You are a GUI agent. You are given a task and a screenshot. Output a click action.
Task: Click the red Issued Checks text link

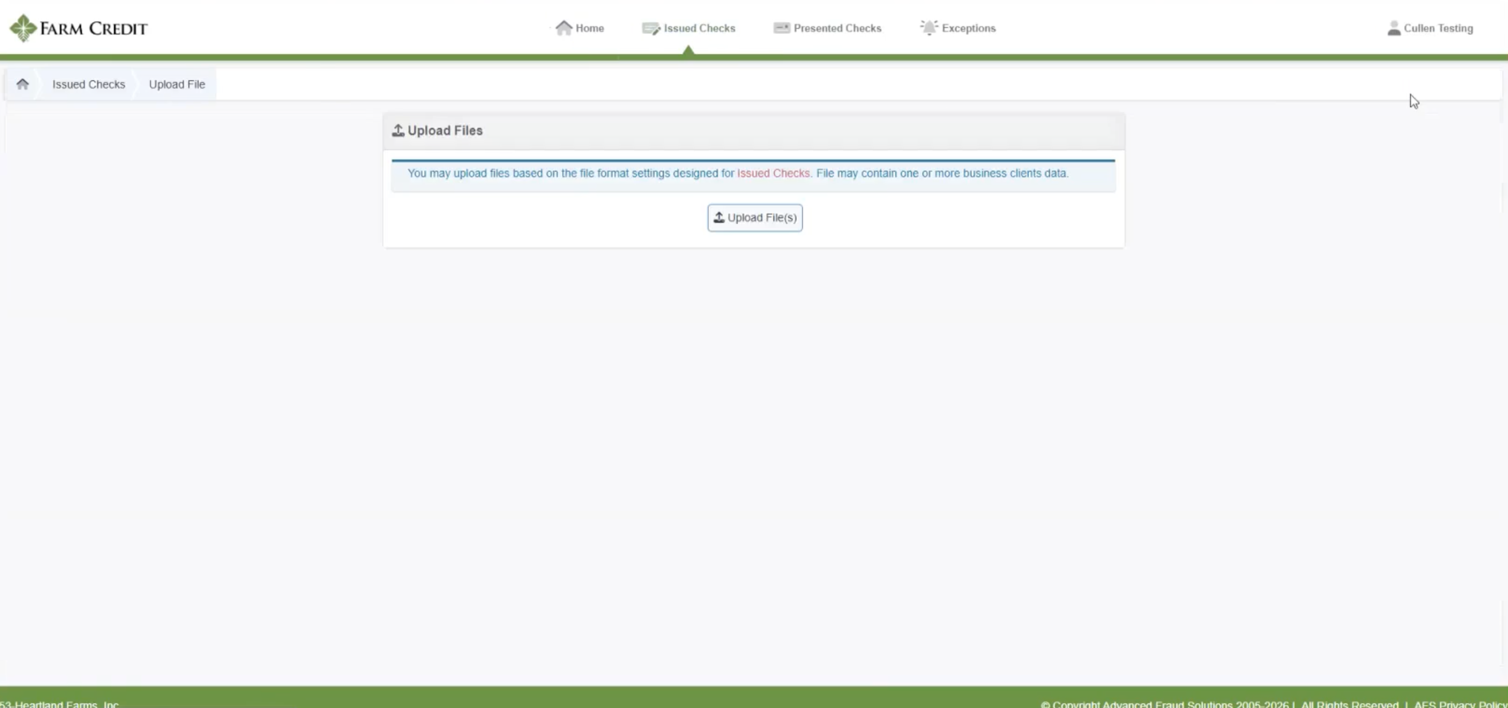tap(773, 174)
